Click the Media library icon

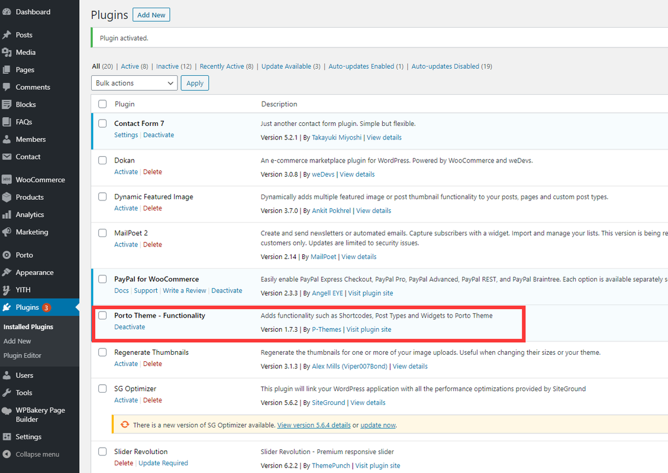click(7, 53)
